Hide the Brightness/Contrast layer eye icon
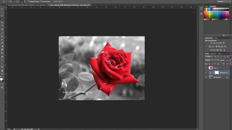Viewport: 232px width, 130px height. point(206,73)
